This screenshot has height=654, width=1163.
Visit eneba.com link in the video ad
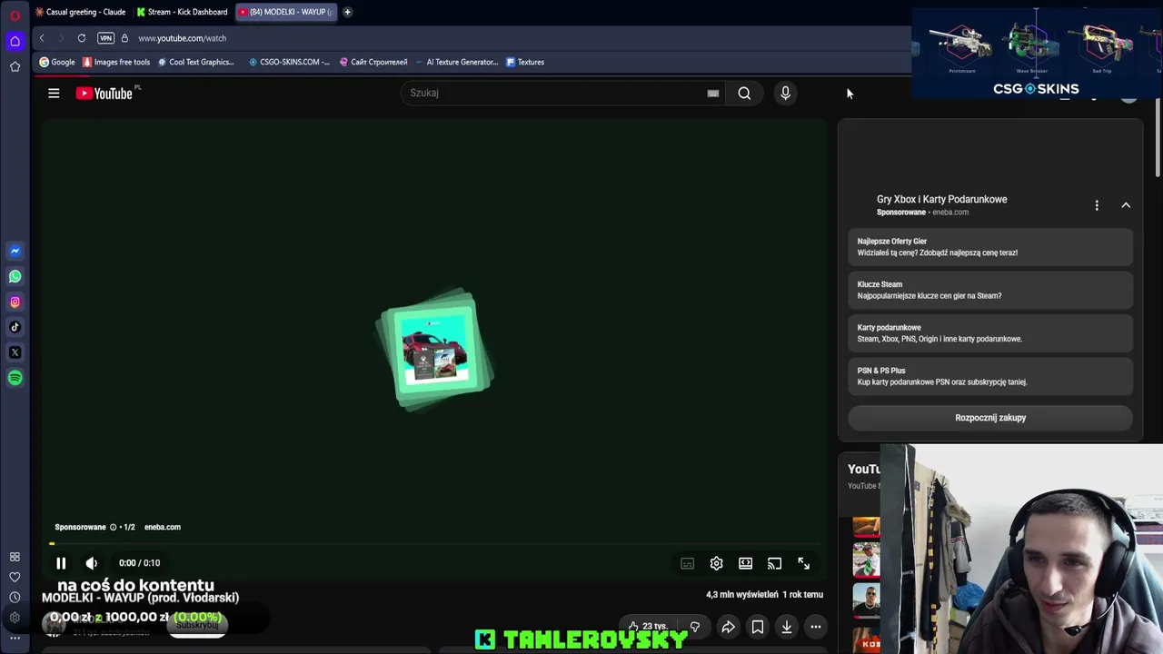[x=163, y=527]
